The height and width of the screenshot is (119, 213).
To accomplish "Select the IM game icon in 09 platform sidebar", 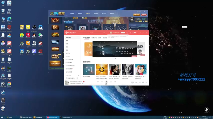I will click(x=55, y=28).
